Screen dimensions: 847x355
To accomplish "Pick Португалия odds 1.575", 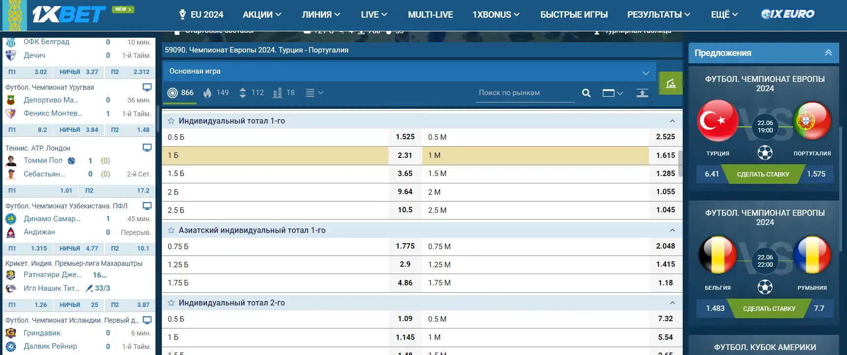I will (816, 174).
